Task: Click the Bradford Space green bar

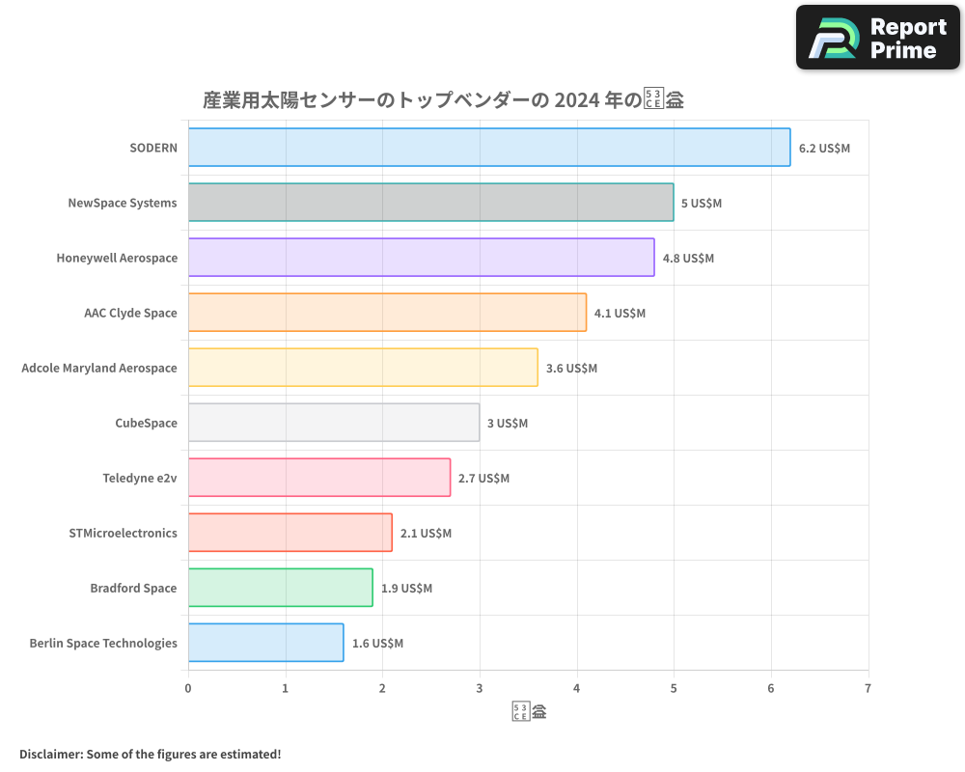Action: pyautogui.click(x=280, y=588)
